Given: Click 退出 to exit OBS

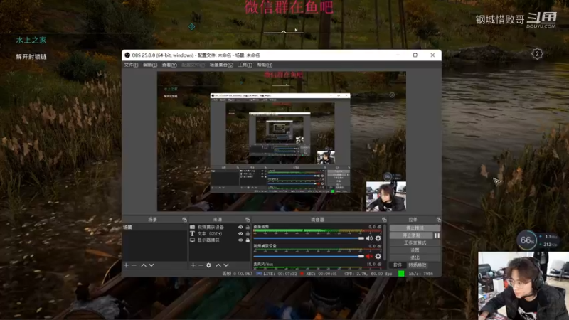Looking at the screenshot, I should coord(415,257).
